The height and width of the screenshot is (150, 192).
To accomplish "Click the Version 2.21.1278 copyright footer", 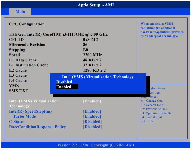I will pos(96,145).
